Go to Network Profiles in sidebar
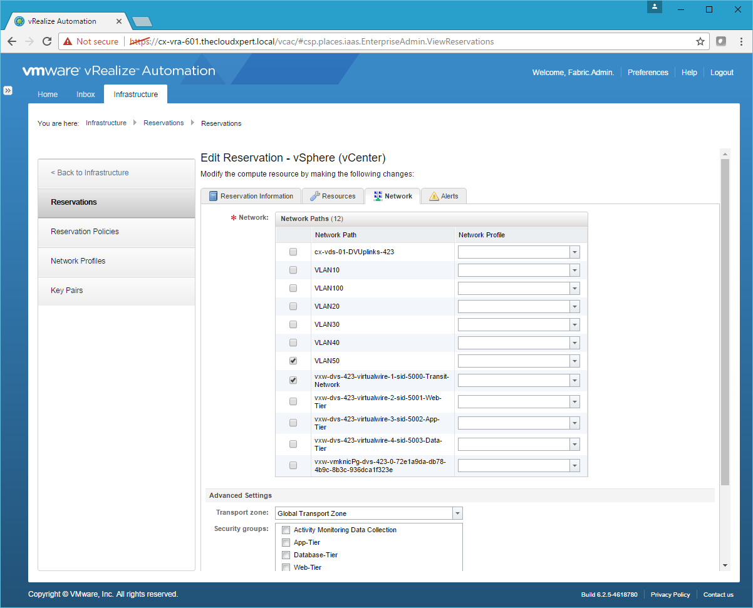Viewport: 753px width, 608px height. pyautogui.click(x=78, y=261)
